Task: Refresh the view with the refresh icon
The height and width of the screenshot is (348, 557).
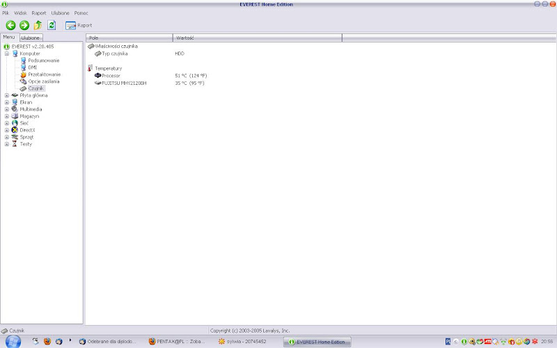Action: point(52,25)
